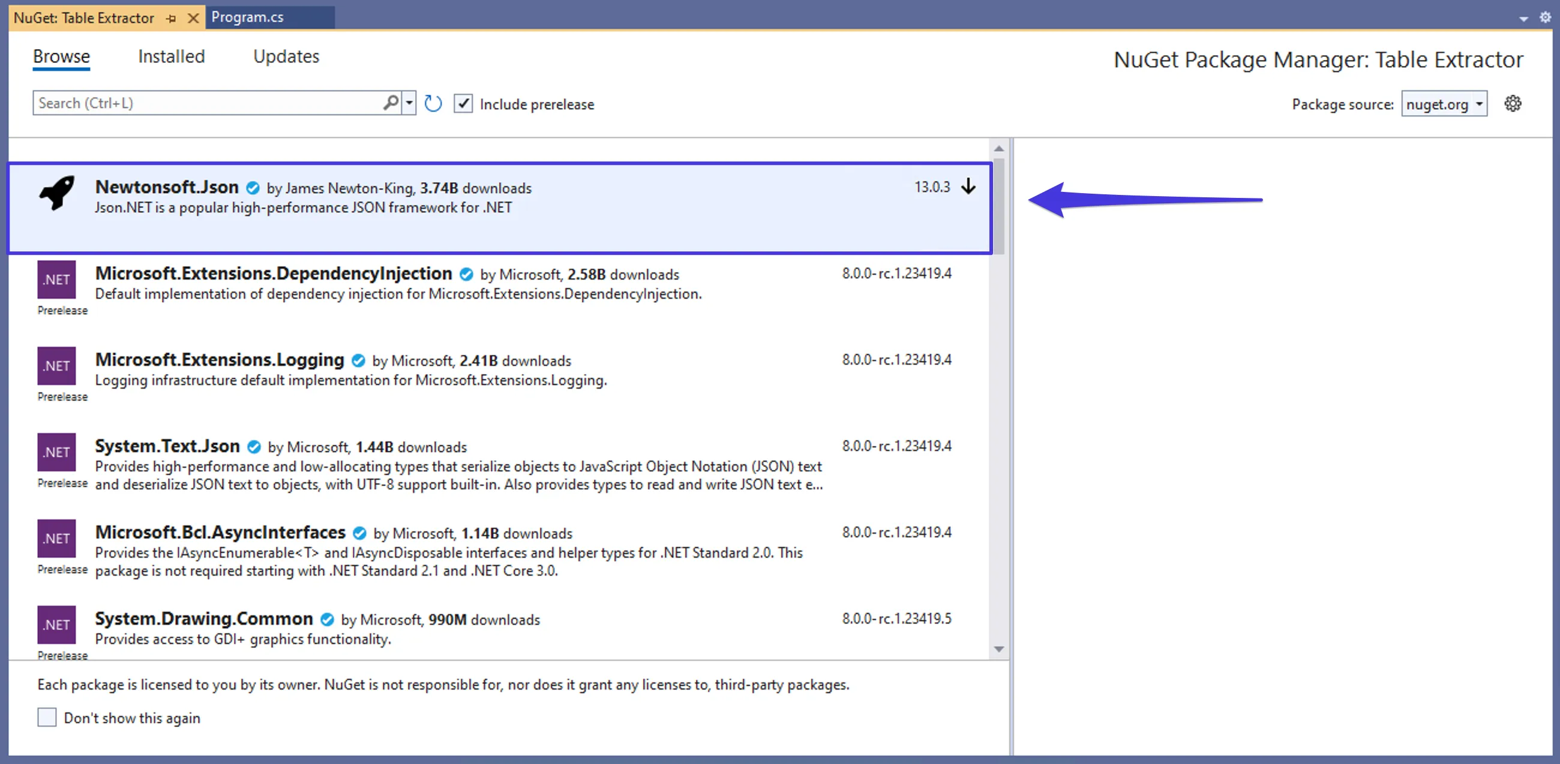Click inside the search input field
Screen dimensions: 1560x764
(x=206, y=103)
